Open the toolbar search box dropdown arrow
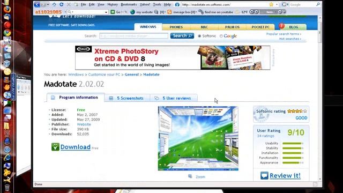 [106, 12]
